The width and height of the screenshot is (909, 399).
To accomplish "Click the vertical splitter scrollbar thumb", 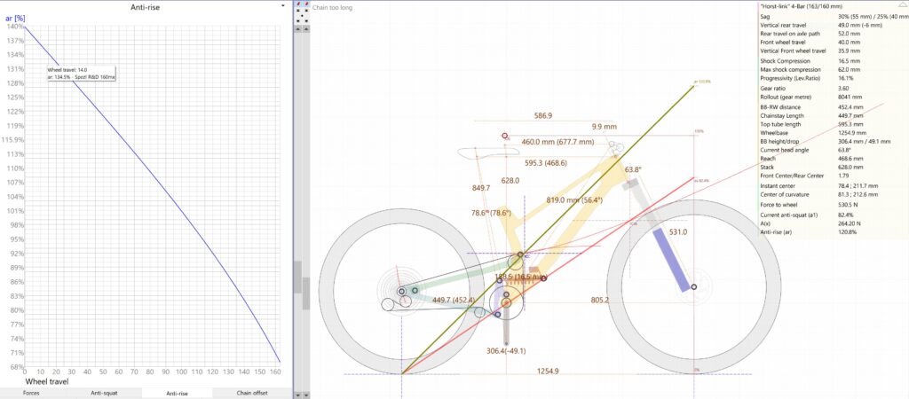I will (306, 293).
